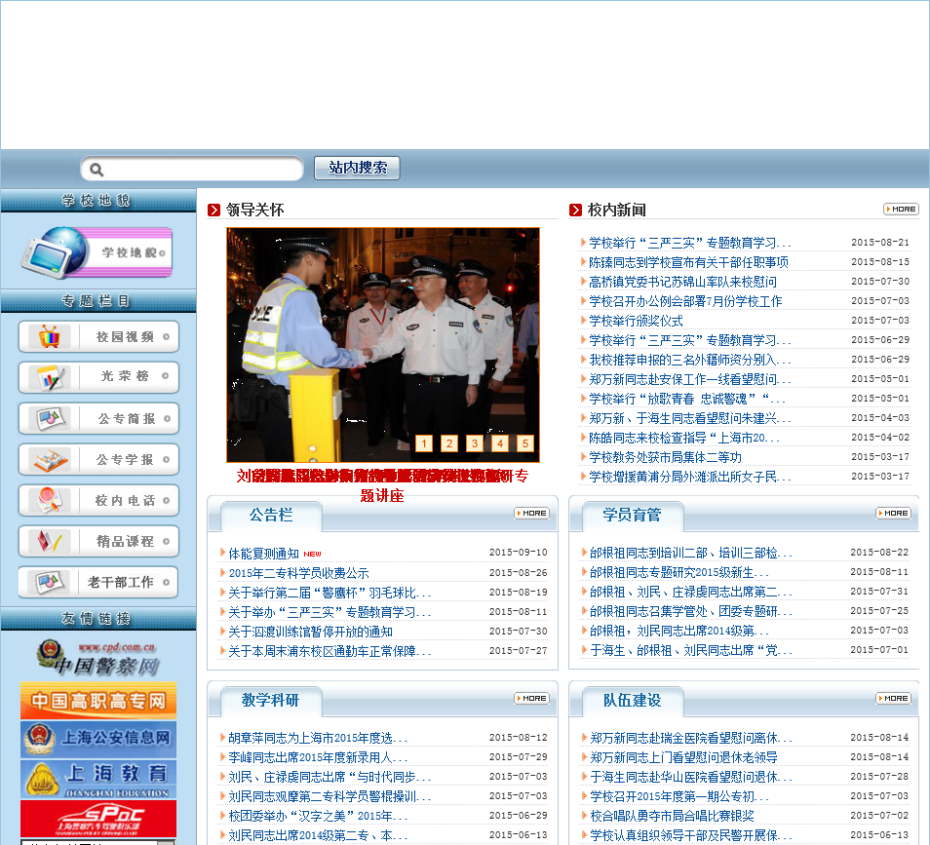This screenshot has width=930, height=845.
Task: Open 老干部工作 sidebar button
Action: 98,582
